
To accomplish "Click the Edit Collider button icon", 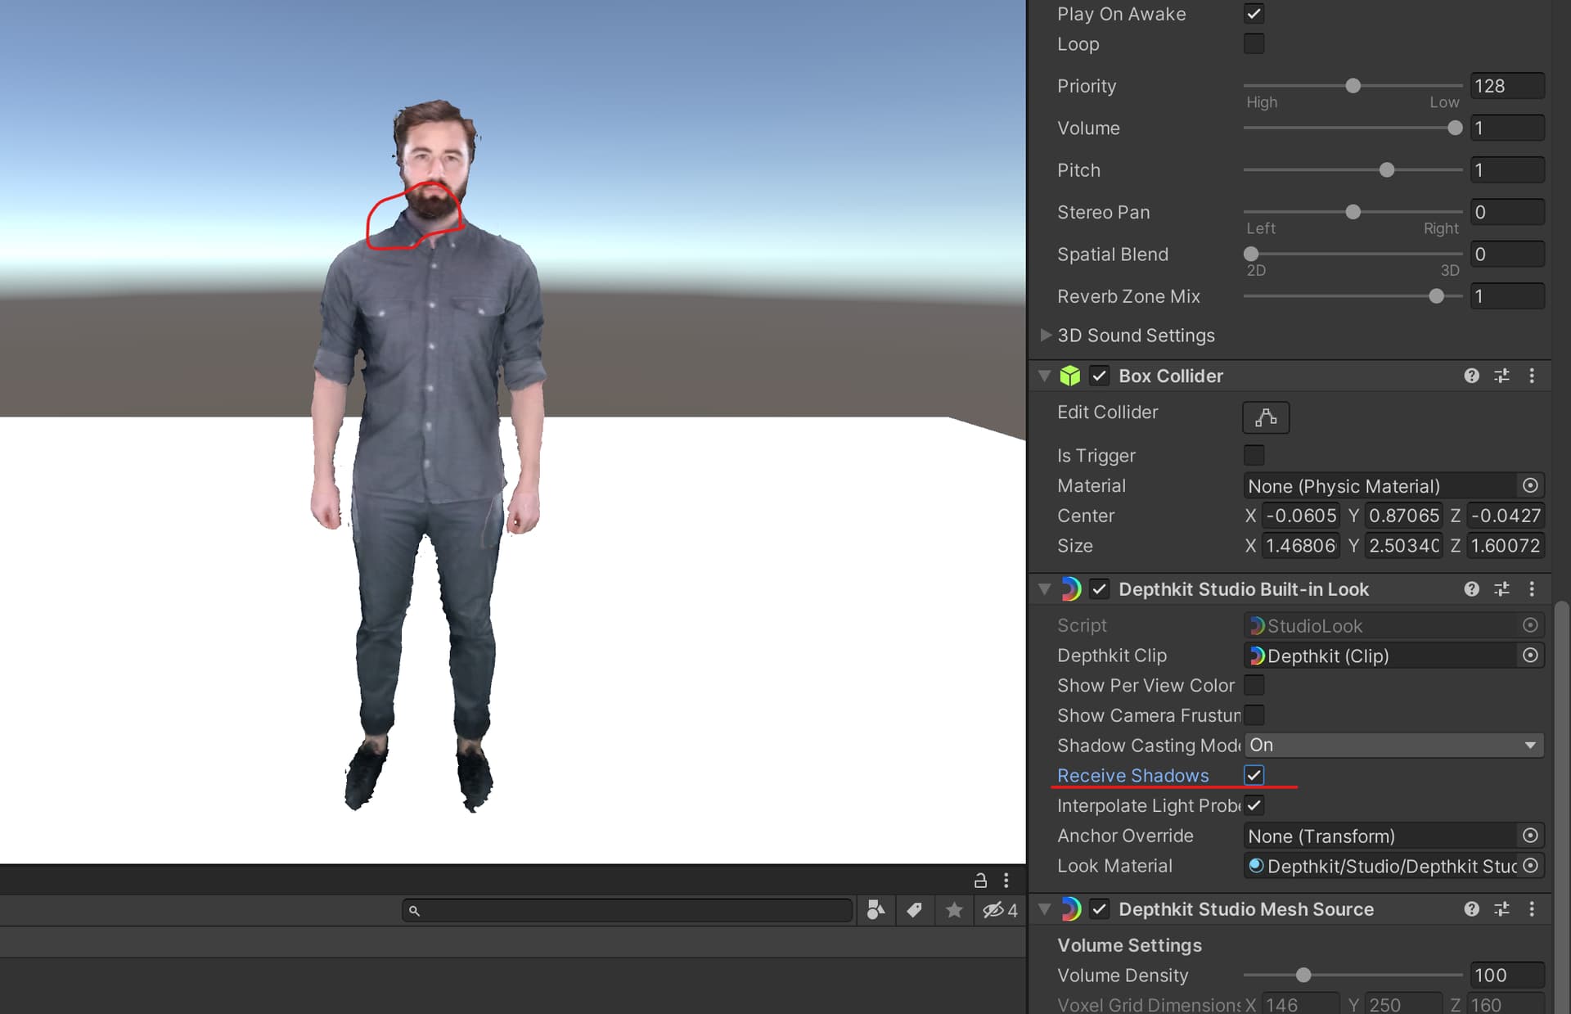I will pyautogui.click(x=1265, y=417).
